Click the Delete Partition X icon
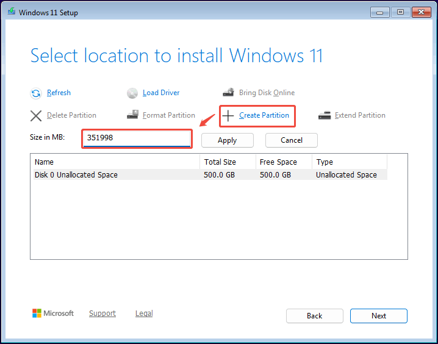The width and height of the screenshot is (438, 344). tap(36, 116)
